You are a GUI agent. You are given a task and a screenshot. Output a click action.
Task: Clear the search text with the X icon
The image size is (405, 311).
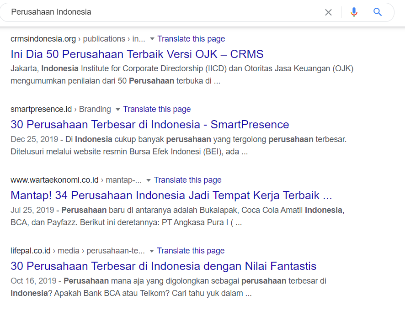point(328,12)
